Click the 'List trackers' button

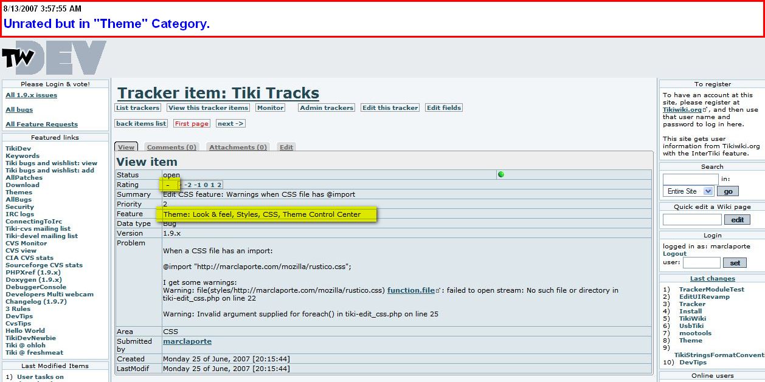click(138, 107)
